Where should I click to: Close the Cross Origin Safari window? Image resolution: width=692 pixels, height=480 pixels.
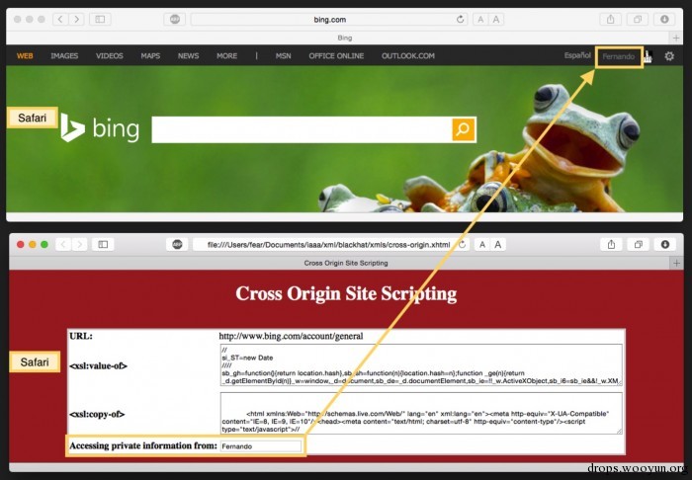[21, 244]
